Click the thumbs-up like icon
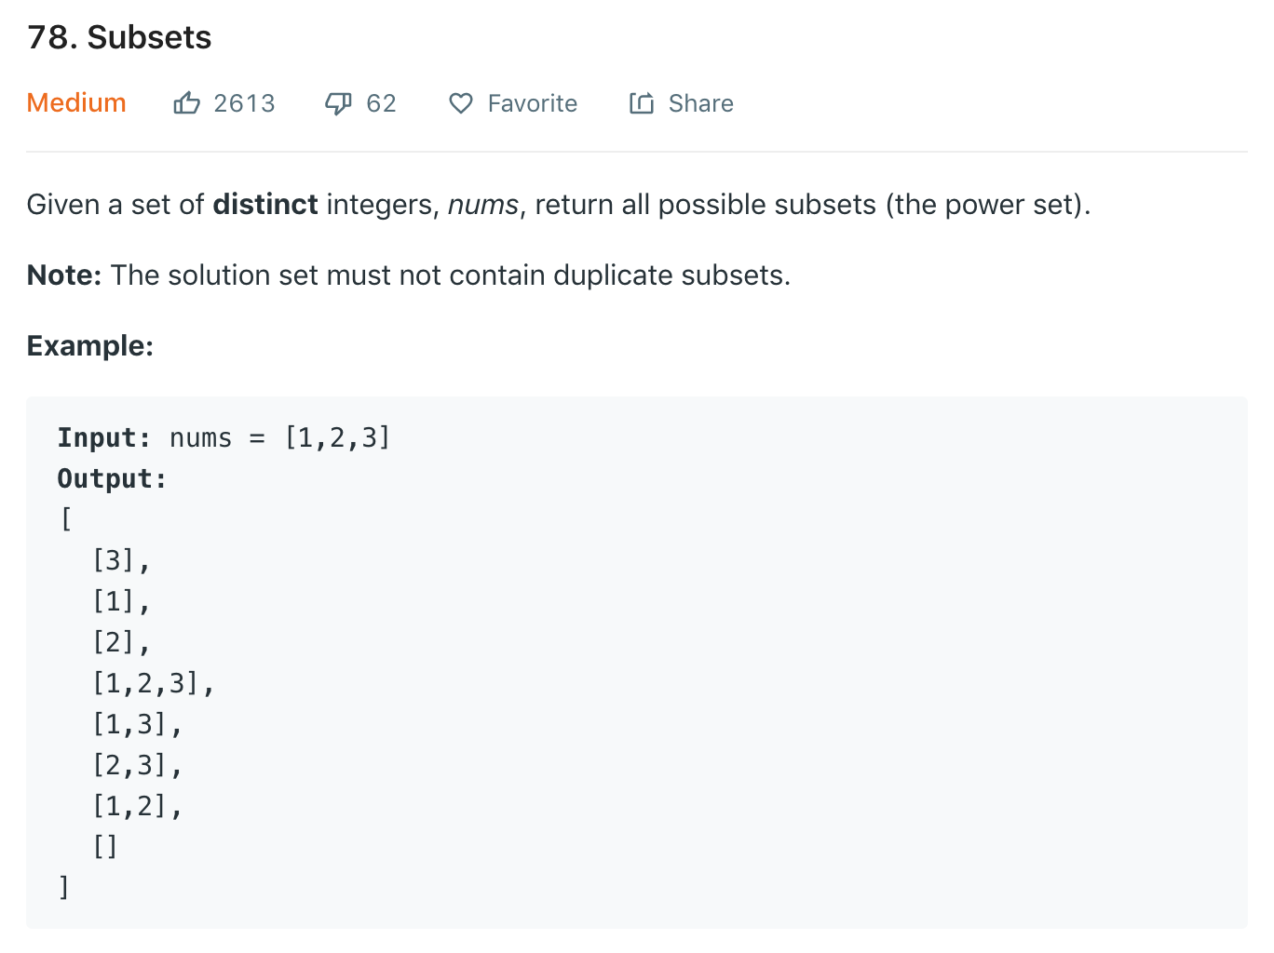The image size is (1274, 953). (x=186, y=102)
